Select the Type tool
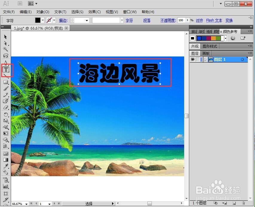This screenshot has width=255, height=207. coord(6,70)
